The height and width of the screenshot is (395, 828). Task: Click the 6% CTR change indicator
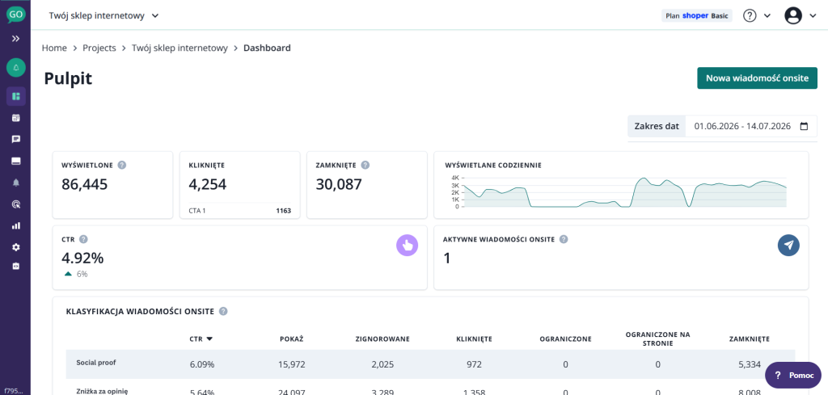pos(76,274)
